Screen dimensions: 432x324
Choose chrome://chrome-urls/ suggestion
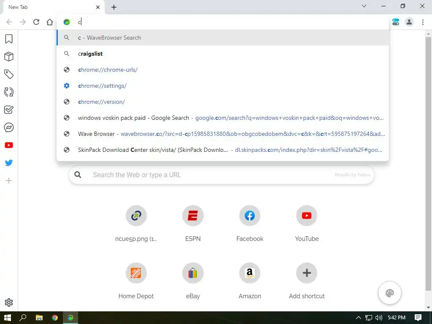223,70
